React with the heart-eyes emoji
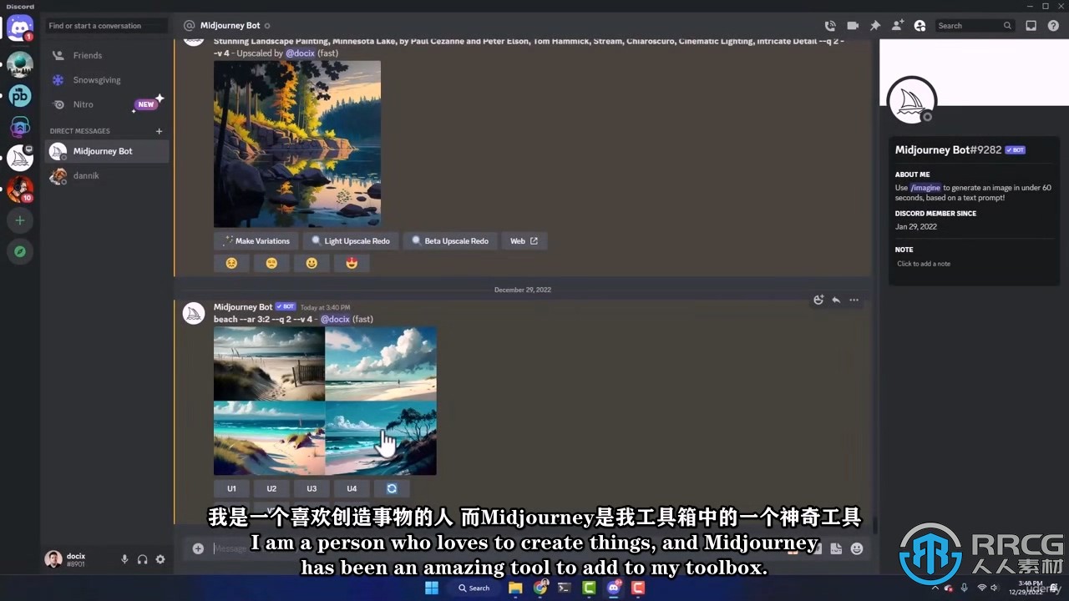Viewport: 1069px width, 601px height. (x=352, y=263)
